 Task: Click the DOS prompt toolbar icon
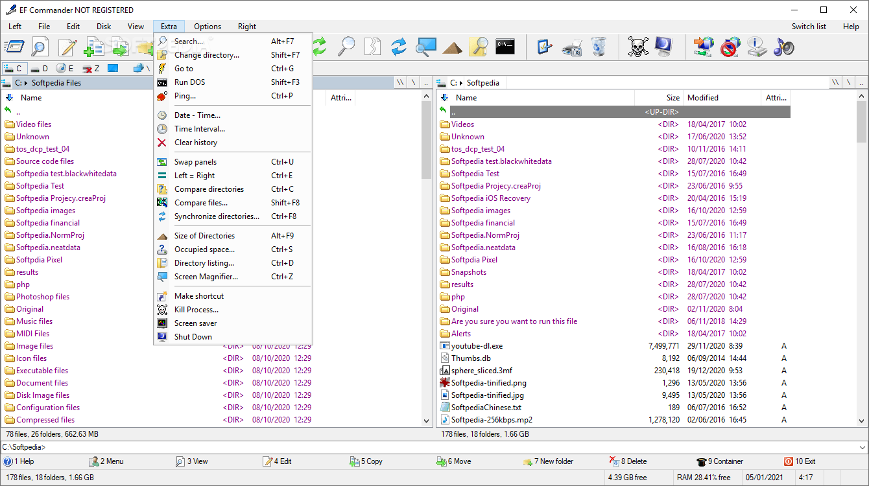click(505, 47)
